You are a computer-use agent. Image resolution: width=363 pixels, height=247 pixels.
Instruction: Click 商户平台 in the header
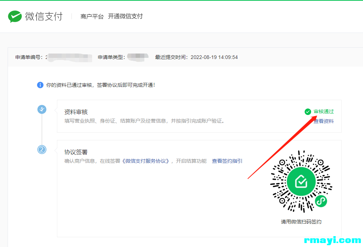pyautogui.click(x=92, y=16)
